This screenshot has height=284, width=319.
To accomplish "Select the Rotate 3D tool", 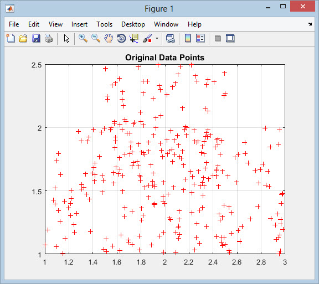I will point(121,38).
